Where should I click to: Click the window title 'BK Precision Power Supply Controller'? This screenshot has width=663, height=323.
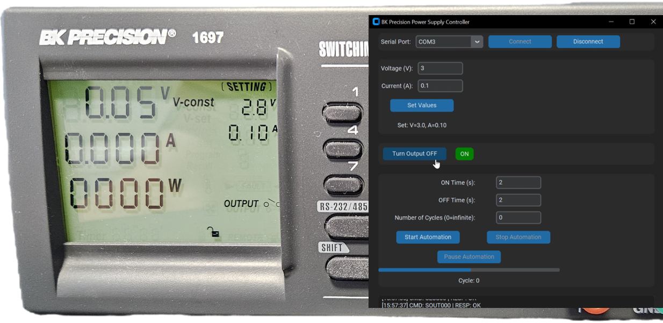point(425,22)
